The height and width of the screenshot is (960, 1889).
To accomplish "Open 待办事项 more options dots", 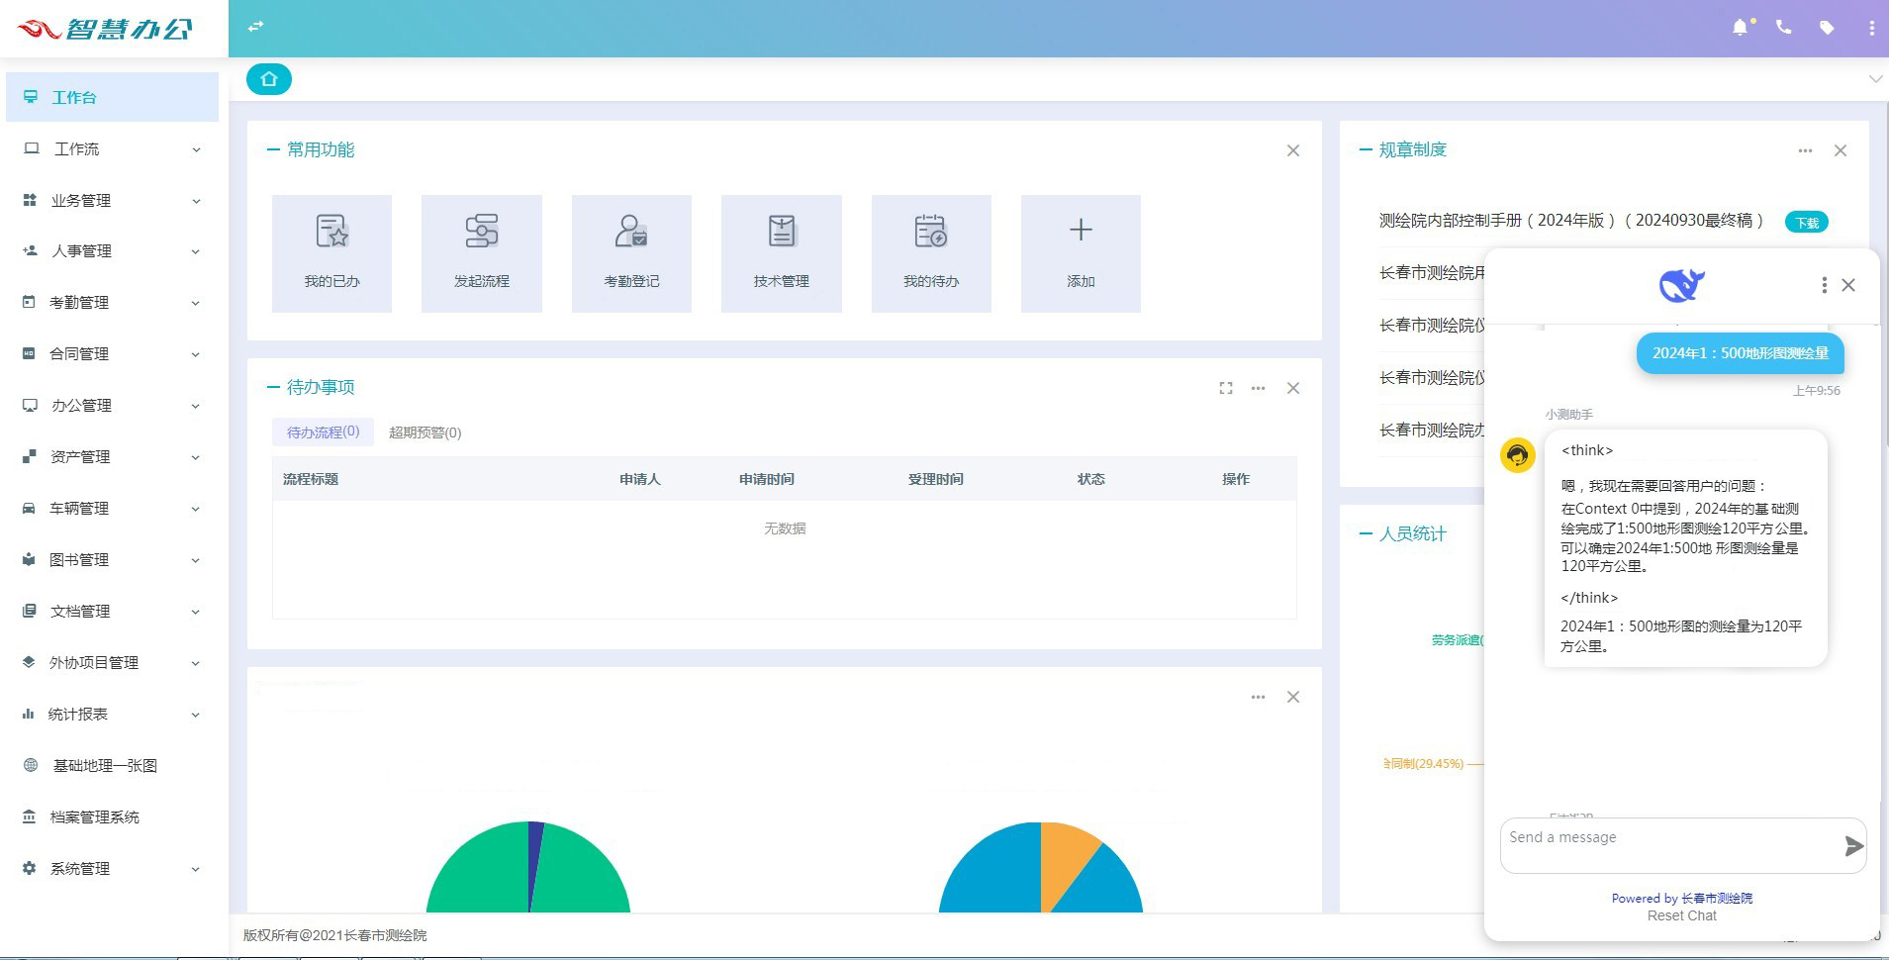I will pyautogui.click(x=1258, y=388).
